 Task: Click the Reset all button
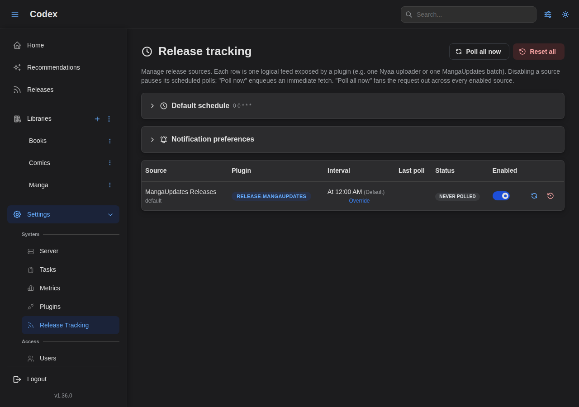[539, 52]
